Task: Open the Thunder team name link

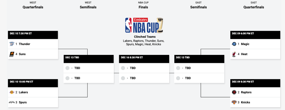Action: coord(24,44)
